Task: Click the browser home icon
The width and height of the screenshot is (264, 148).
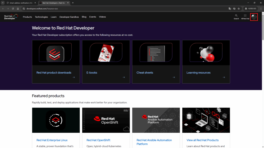Action: (x=18, y=8)
